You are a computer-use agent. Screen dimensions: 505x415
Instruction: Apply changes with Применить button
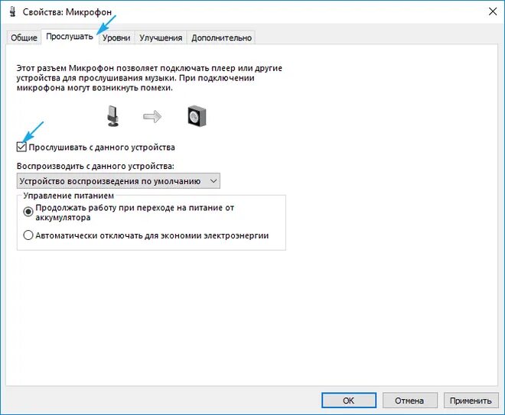(x=471, y=400)
